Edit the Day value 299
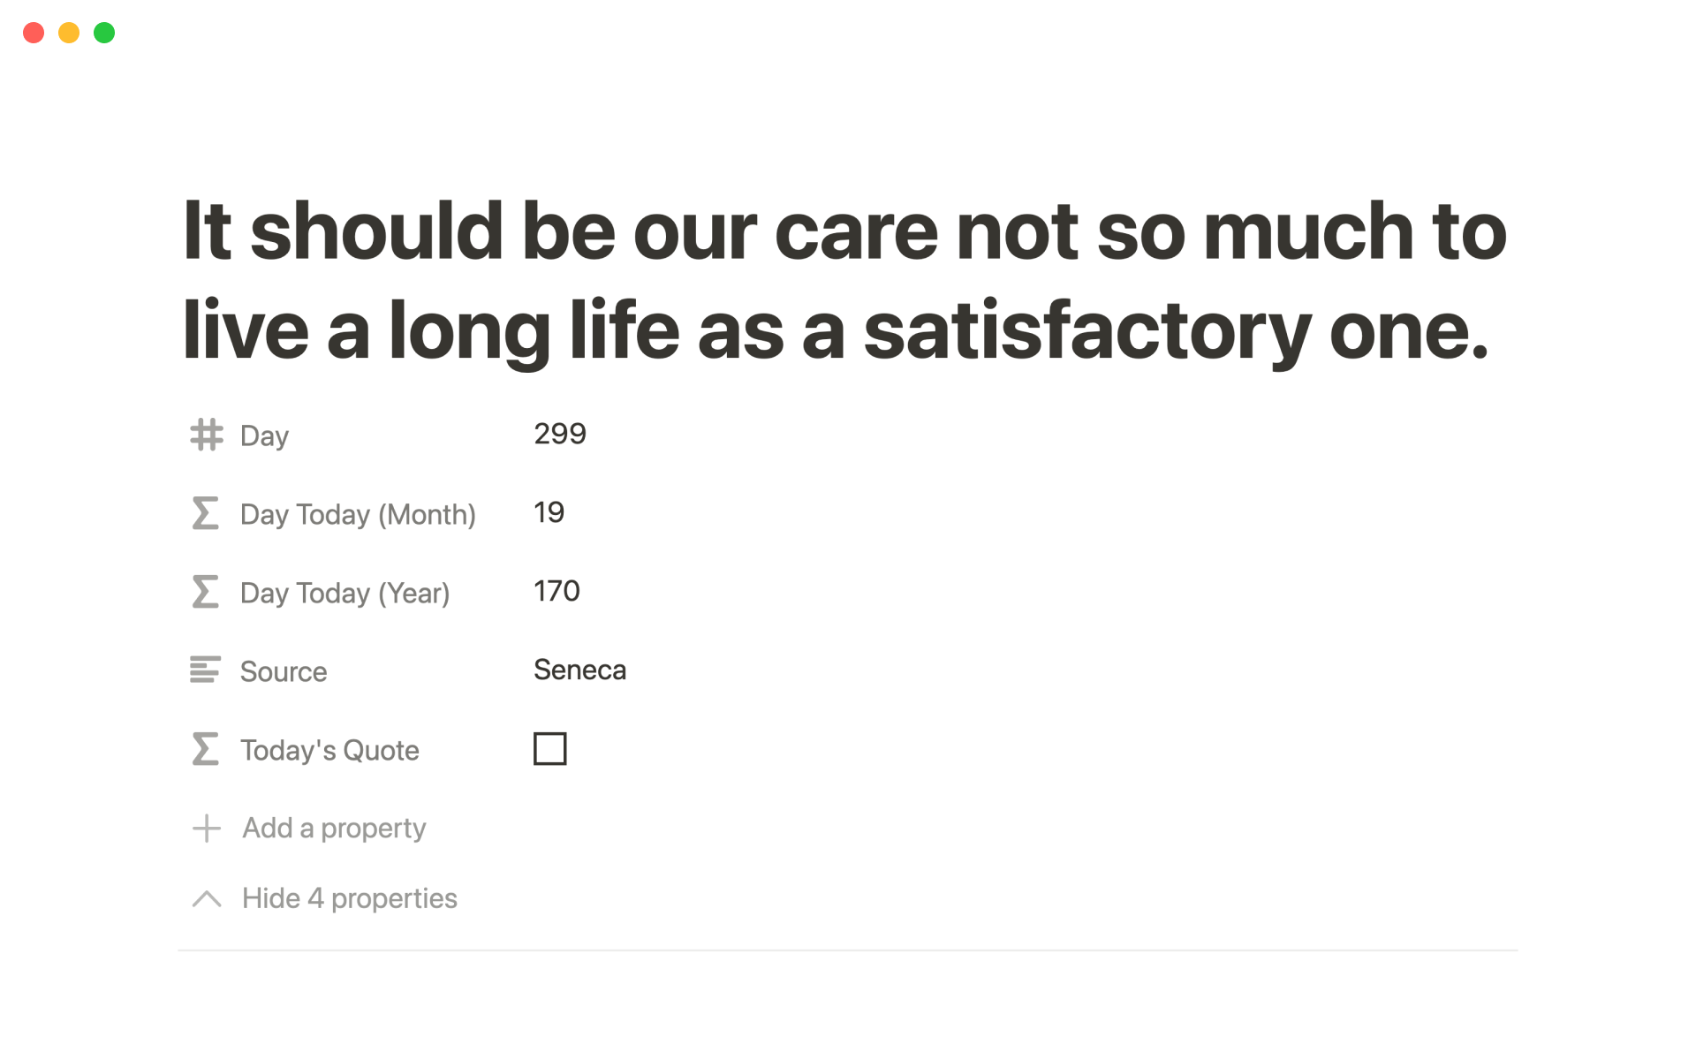 click(x=560, y=434)
